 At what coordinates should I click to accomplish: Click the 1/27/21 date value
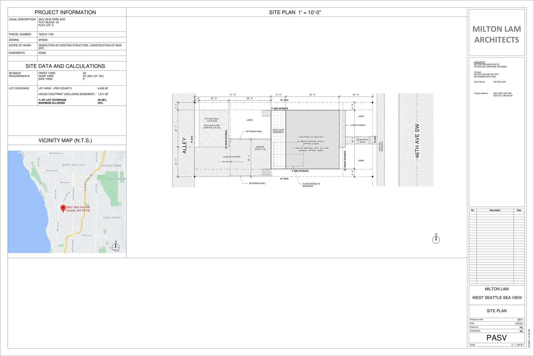point(519,323)
